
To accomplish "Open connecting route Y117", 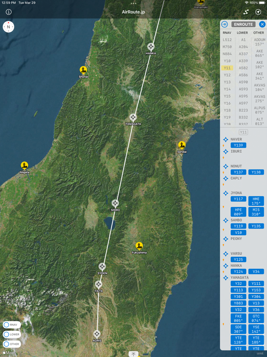I will 238,199.
